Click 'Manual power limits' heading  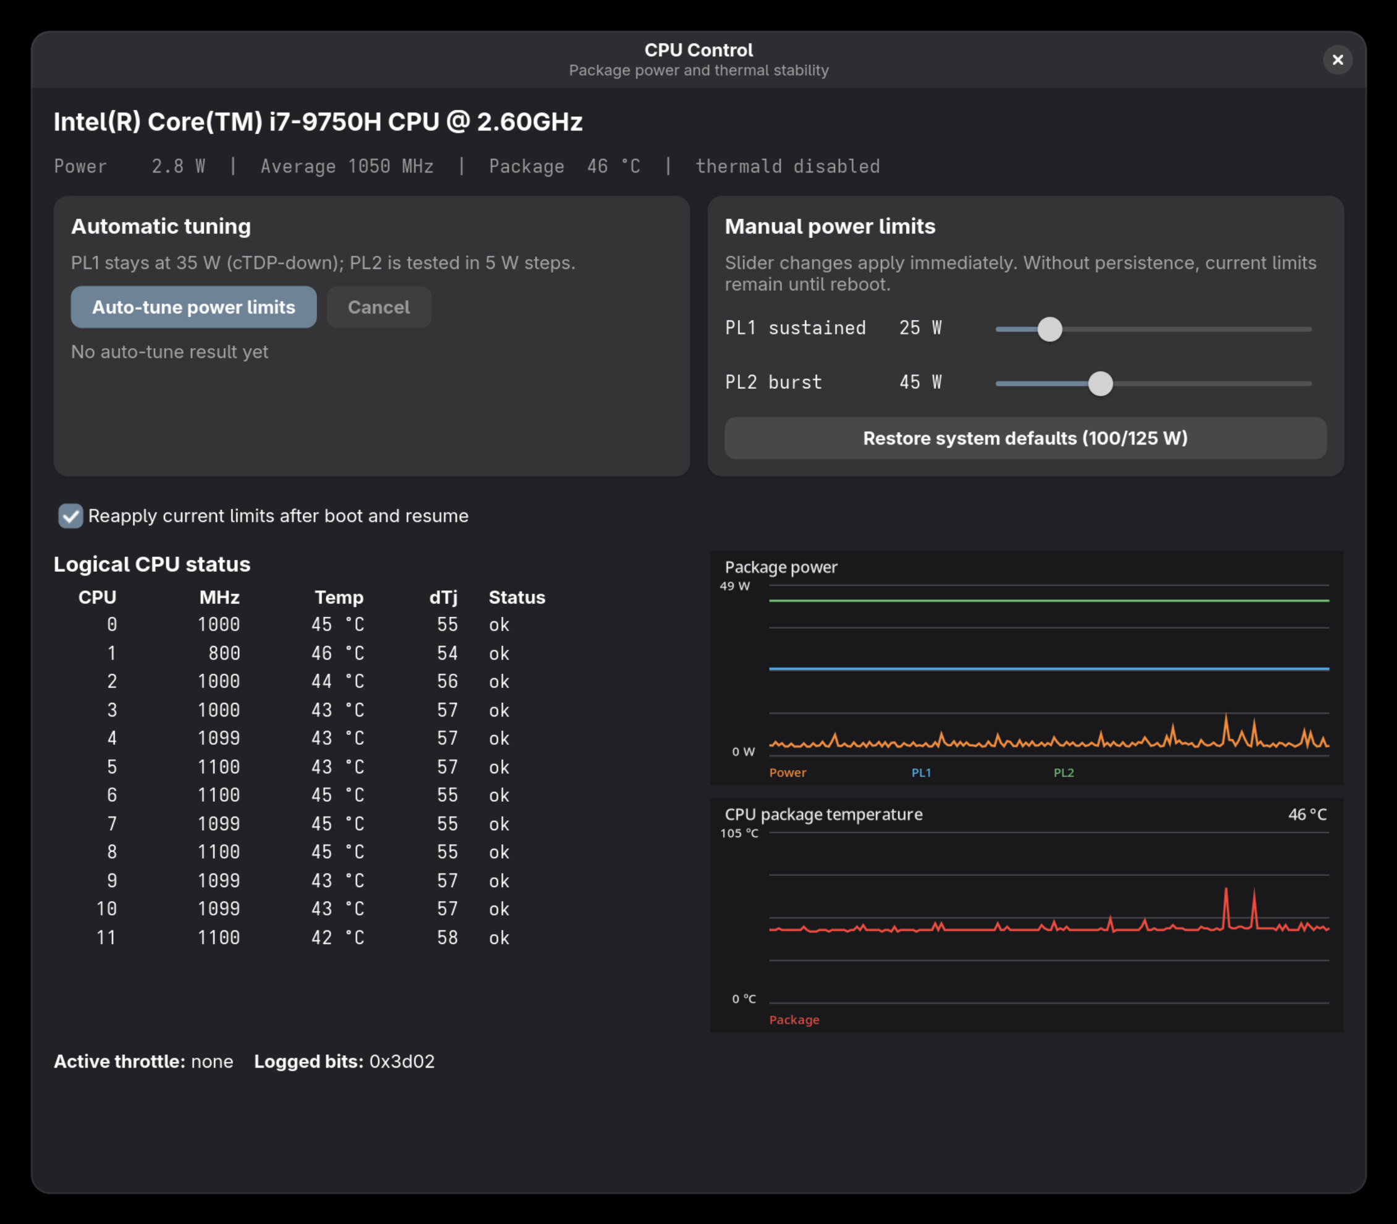[x=830, y=226]
